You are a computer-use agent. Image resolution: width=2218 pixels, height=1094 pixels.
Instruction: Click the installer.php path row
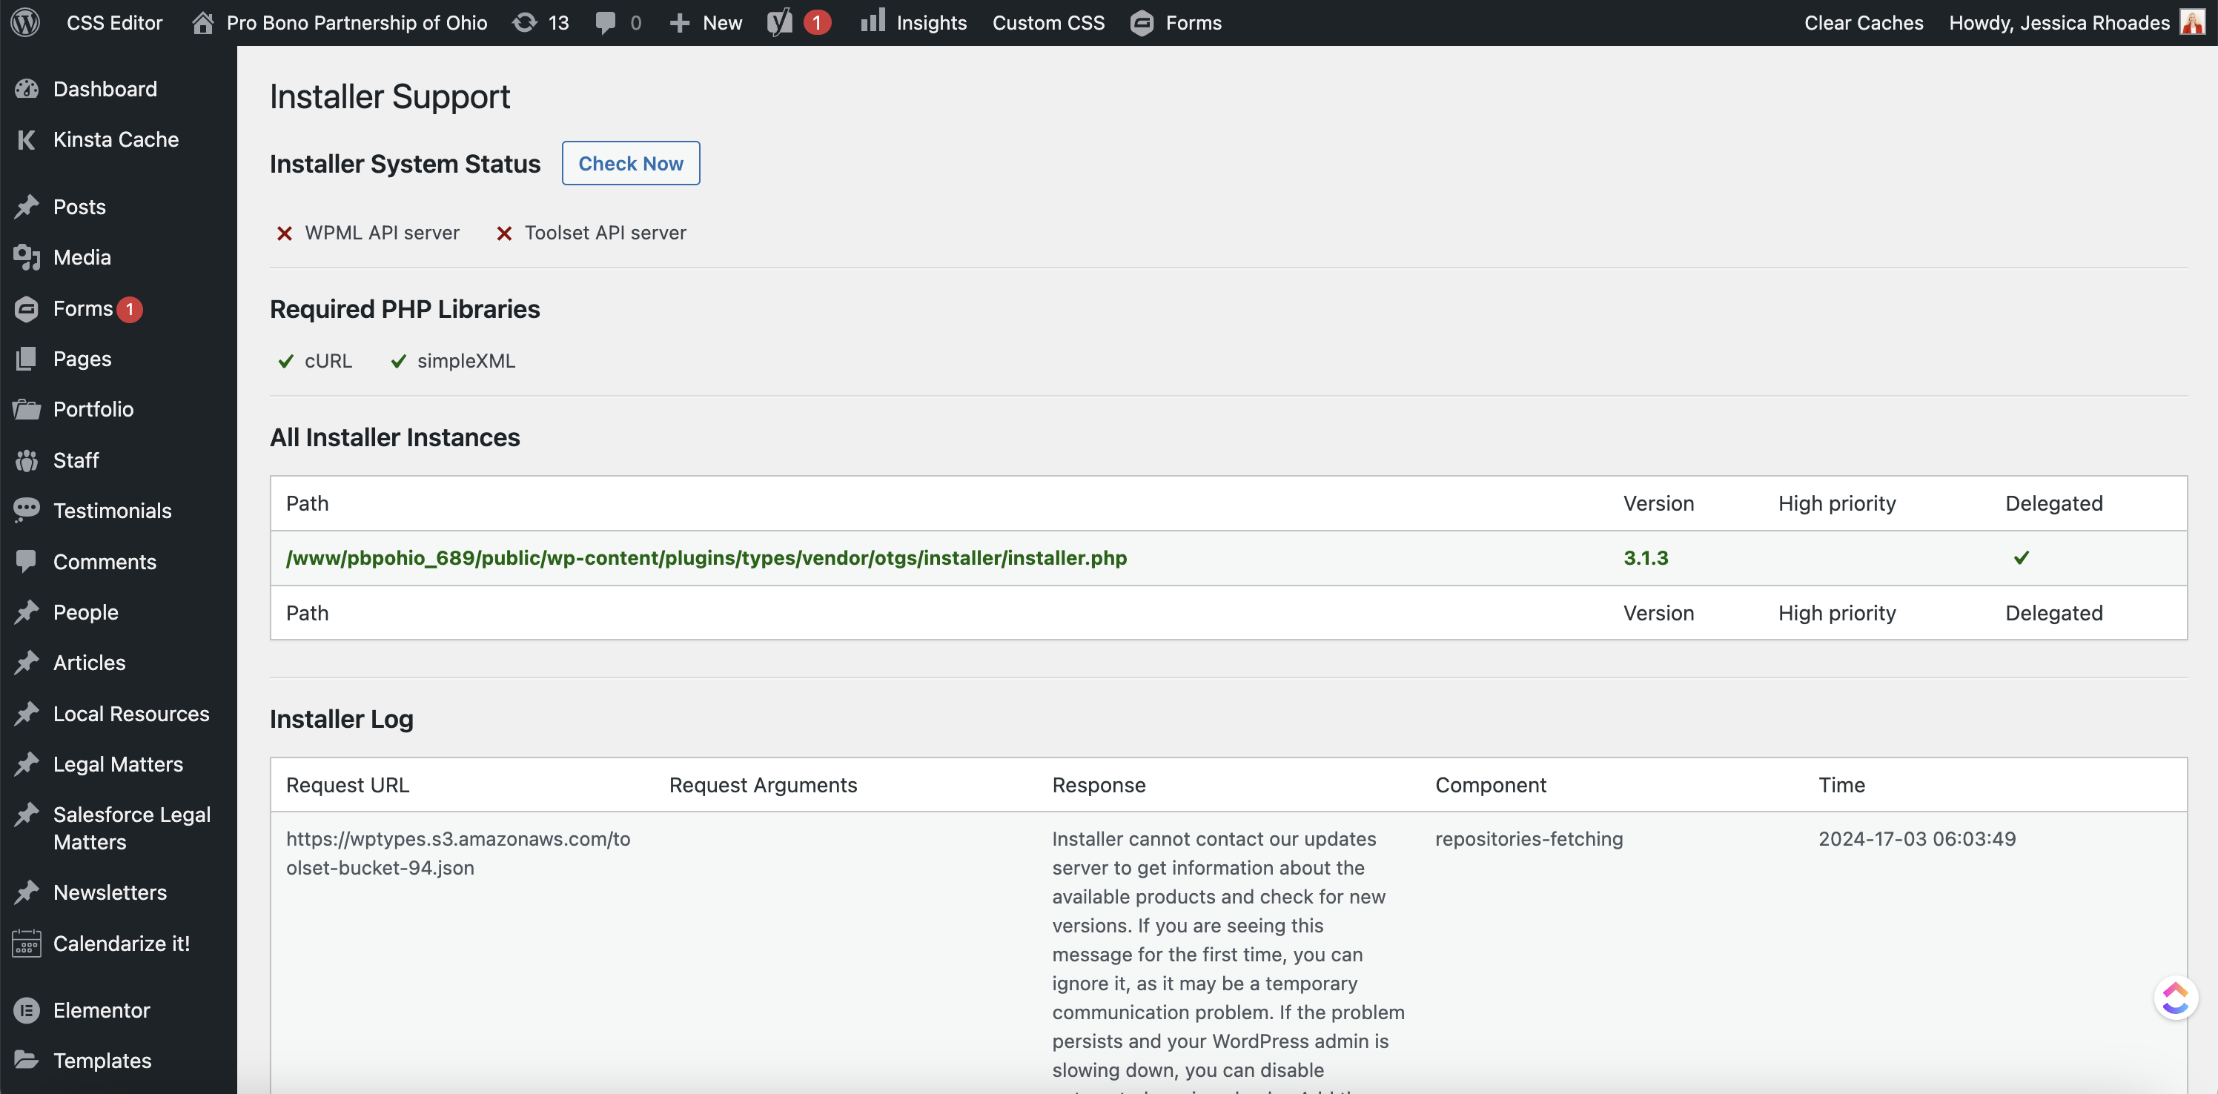pyautogui.click(x=706, y=558)
